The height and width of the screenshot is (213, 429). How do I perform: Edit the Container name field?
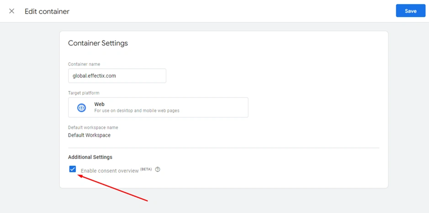point(117,76)
